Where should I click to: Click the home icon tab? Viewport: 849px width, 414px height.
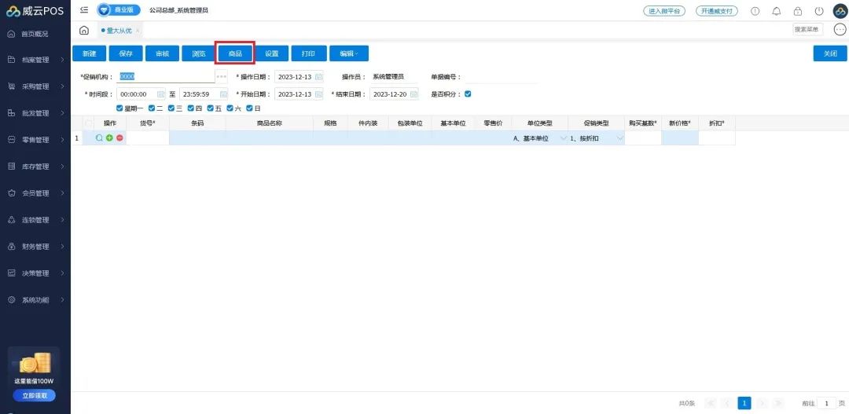coord(84,30)
